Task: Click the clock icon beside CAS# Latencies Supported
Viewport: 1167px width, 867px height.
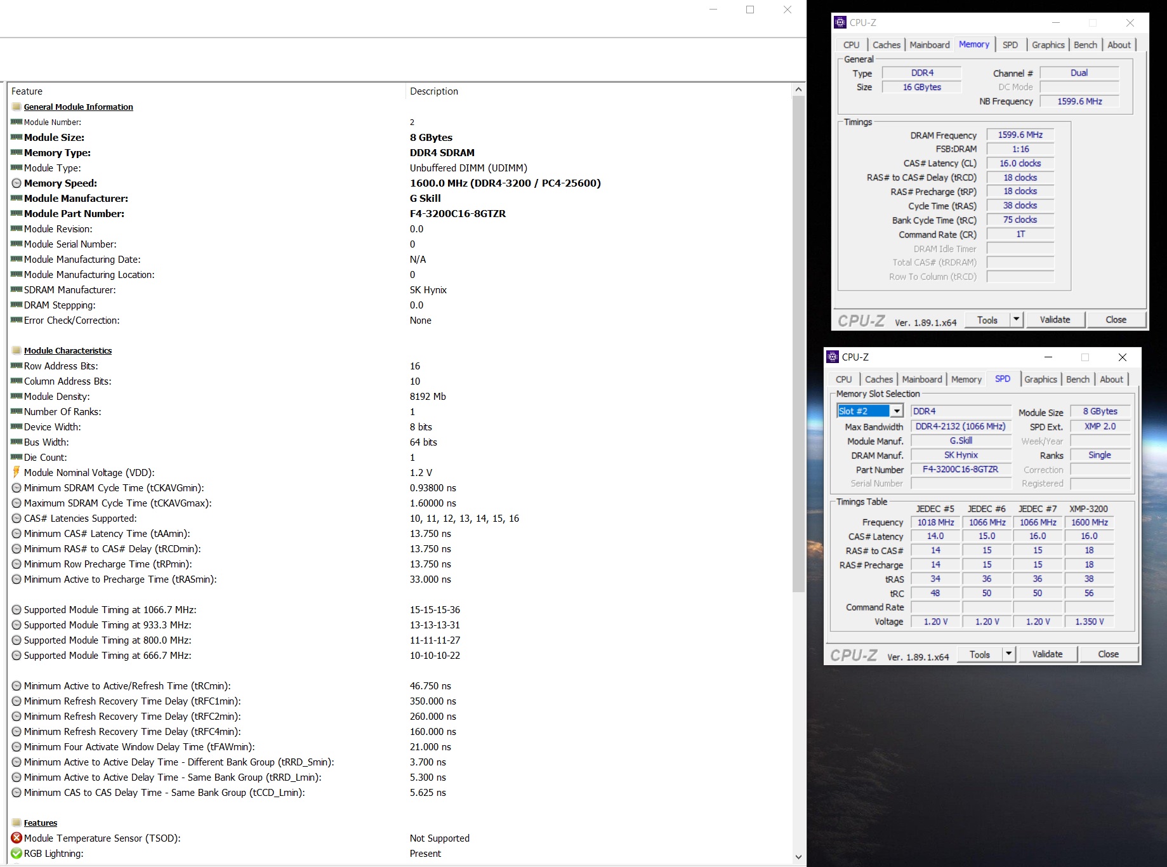Action: click(x=16, y=519)
